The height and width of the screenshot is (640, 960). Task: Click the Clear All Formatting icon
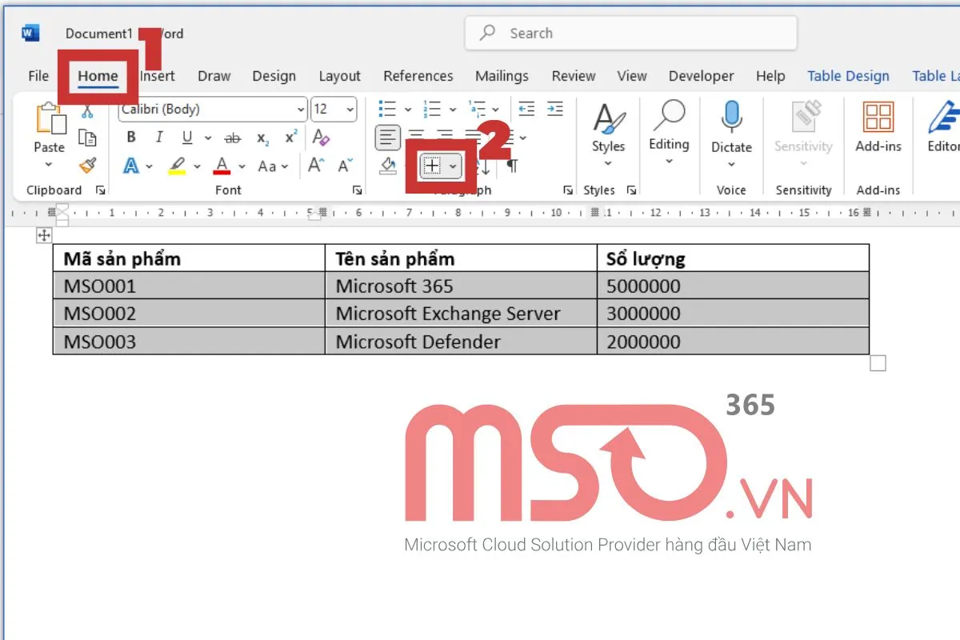click(321, 138)
